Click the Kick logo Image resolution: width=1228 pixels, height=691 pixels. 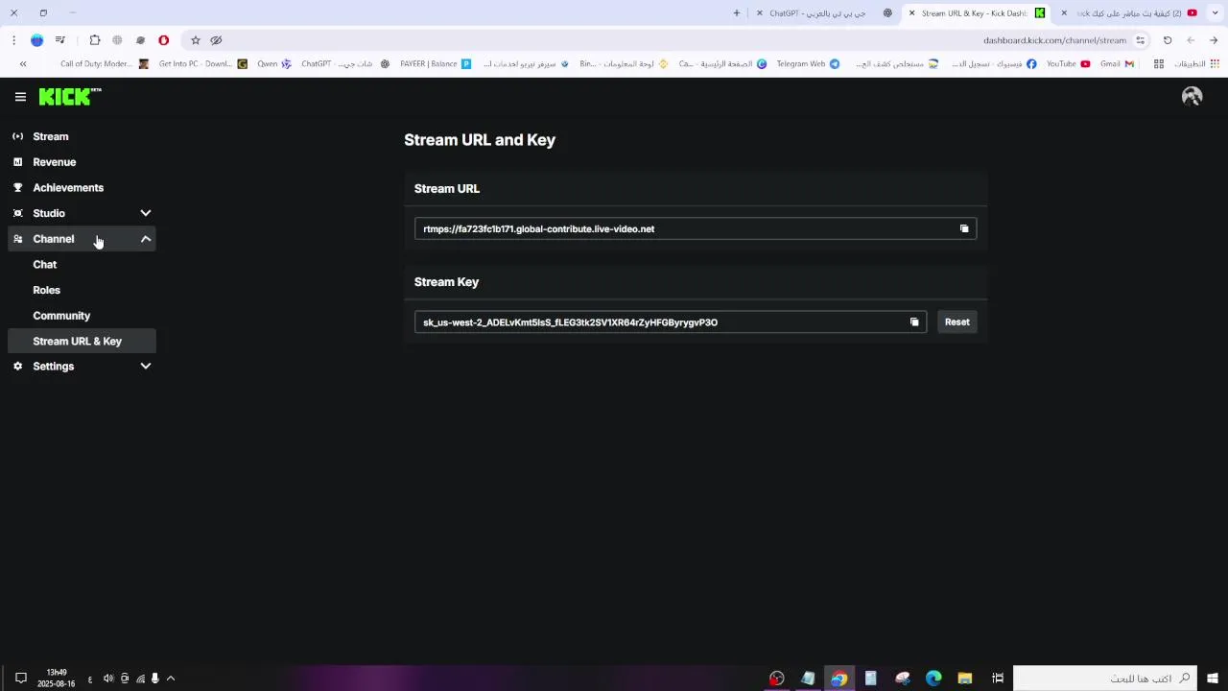pos(69,96)
